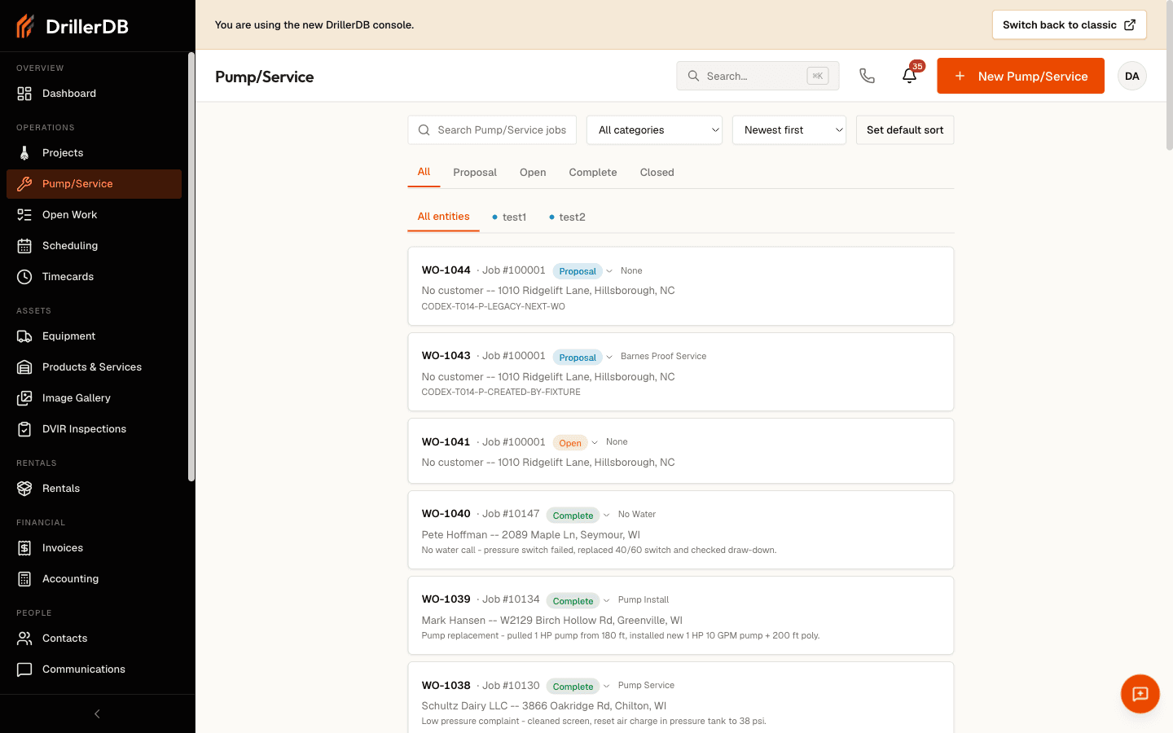The width and height of the screenshot is (1173, 733).
Task: Click Switch back to classic button
Action: [1069, 25]
